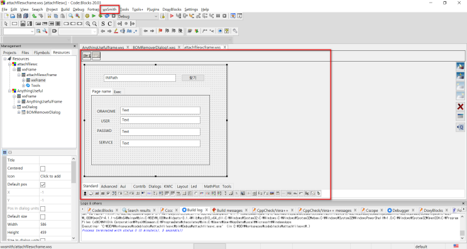Collapse the attachfilesvc project node
Screen dimensions: 467x249
(x=9, y=64)
